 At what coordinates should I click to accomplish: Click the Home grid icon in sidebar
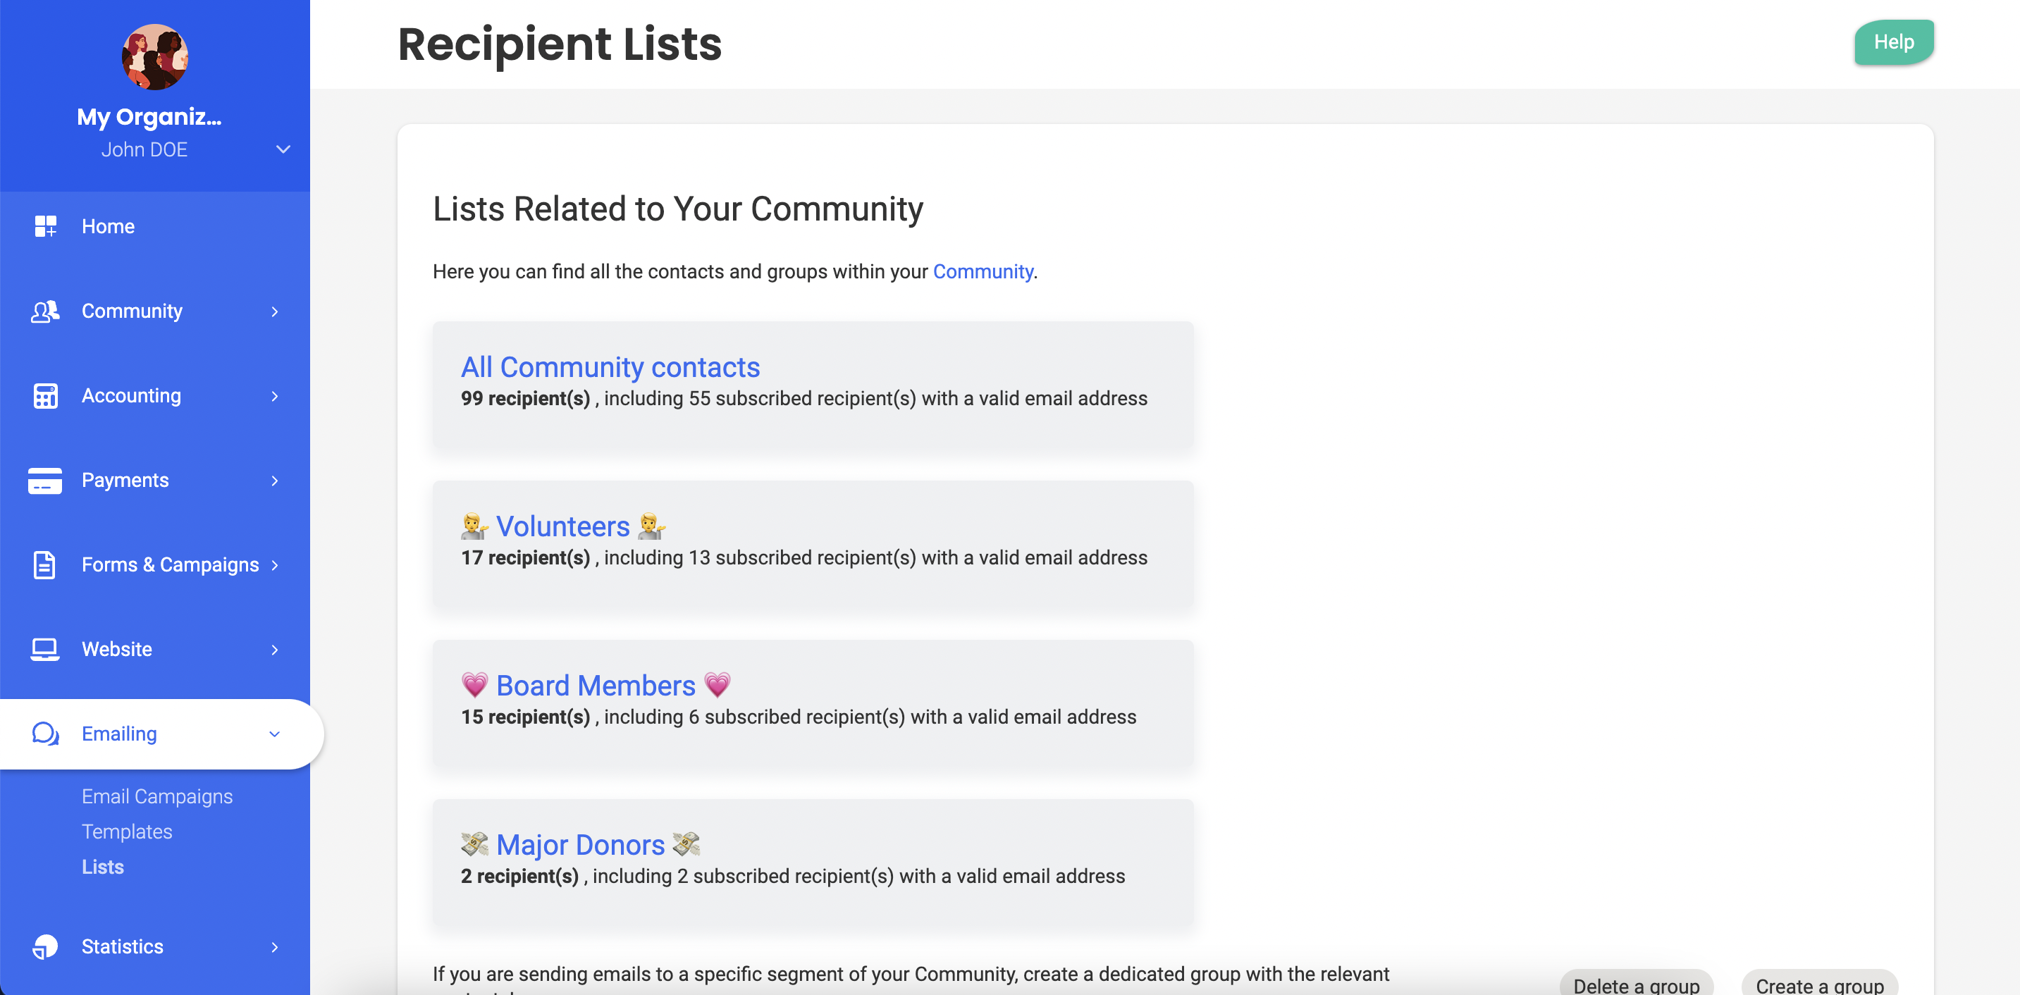click(46, 227)
